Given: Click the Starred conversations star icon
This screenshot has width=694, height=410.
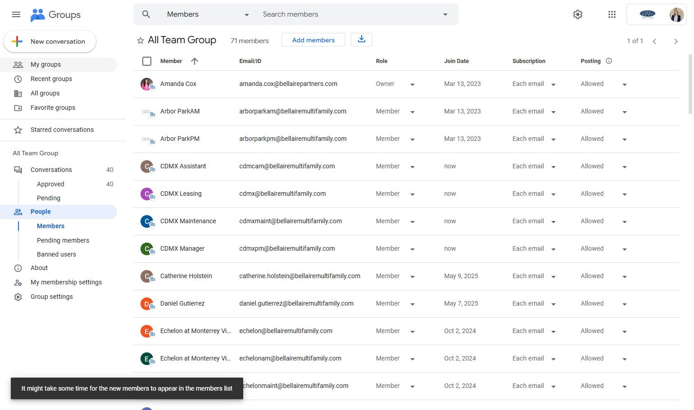Looking at the screenshot, I should tap(18, 130).
